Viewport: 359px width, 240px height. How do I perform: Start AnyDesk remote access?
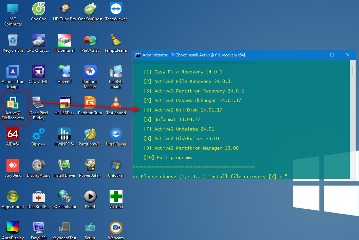pos(13,165)
